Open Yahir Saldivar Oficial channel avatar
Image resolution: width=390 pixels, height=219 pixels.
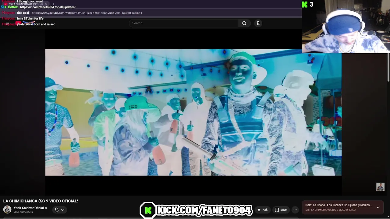point(7,210)
